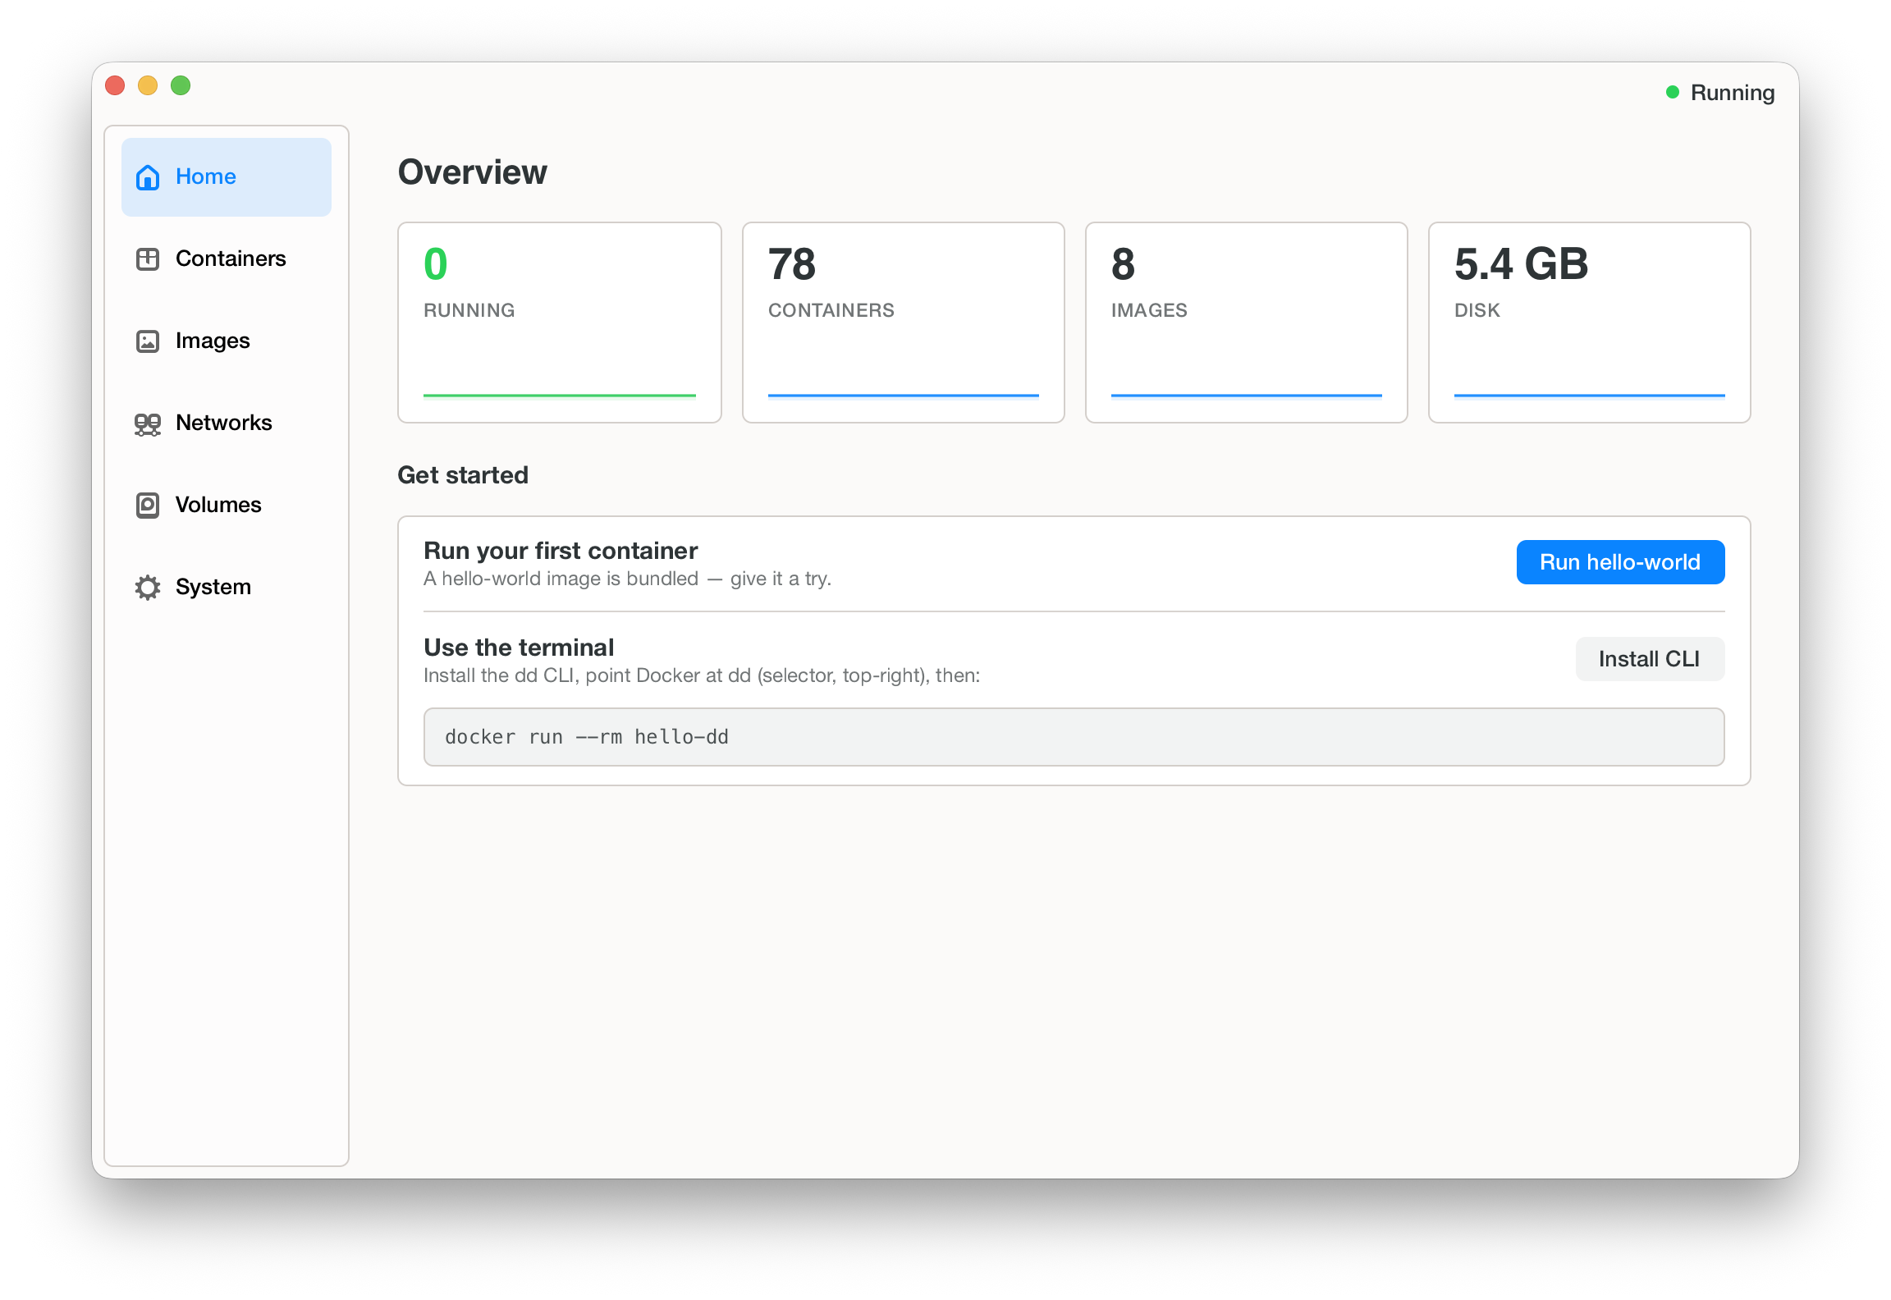
Task: Switch to the Networks section
Action: (x=227, y=423)
